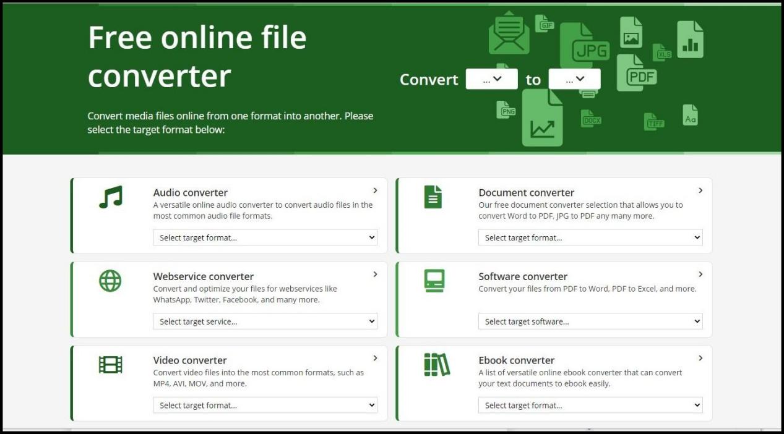This screenshot has width=784, height=434.
Task: Open the Webservice converter heading link
Action: [204, 276]
